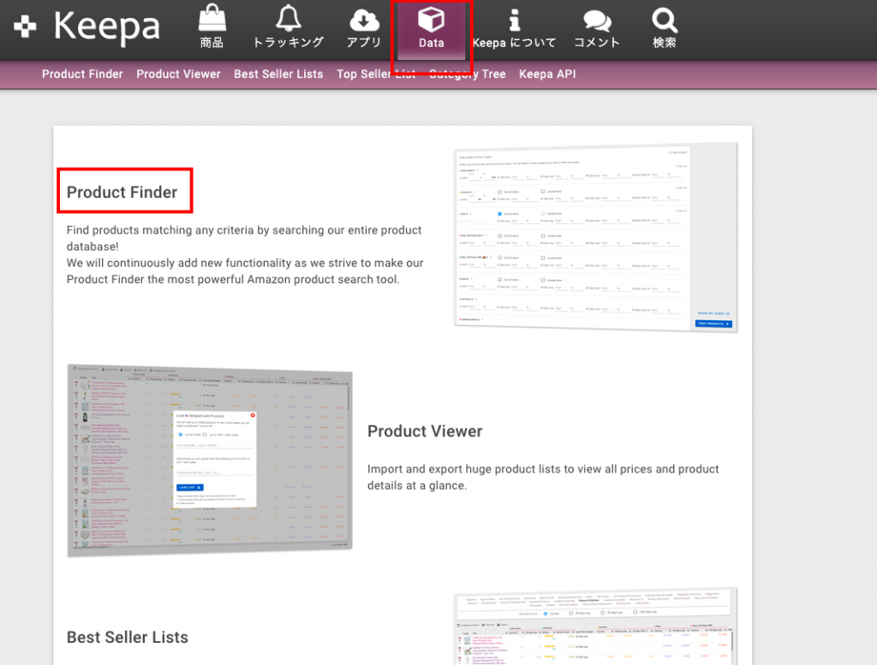Open Top Seller List submenu link

[376, 74]
